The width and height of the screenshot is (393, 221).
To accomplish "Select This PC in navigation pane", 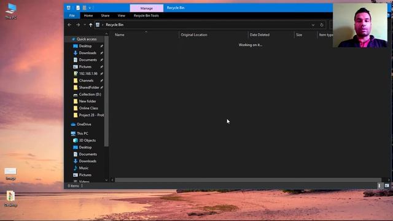I will (x=82, y=134).
